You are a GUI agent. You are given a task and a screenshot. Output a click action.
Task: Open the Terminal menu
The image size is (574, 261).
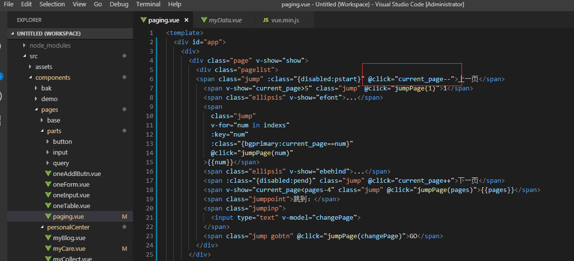click(148, 4)
